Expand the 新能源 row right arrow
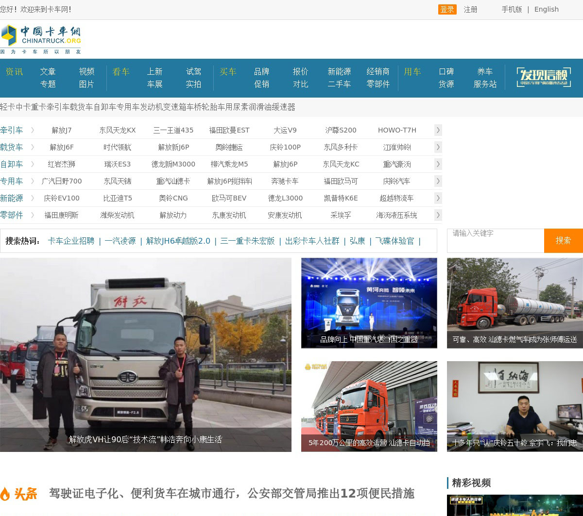This screenshot has width=583, height=516. pyautogui.click(x=438, y=198)
